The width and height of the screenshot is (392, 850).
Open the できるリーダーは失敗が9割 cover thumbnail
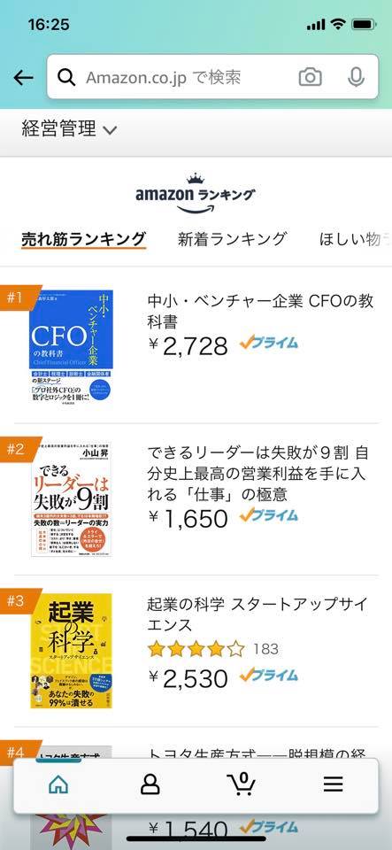[72, 499]
